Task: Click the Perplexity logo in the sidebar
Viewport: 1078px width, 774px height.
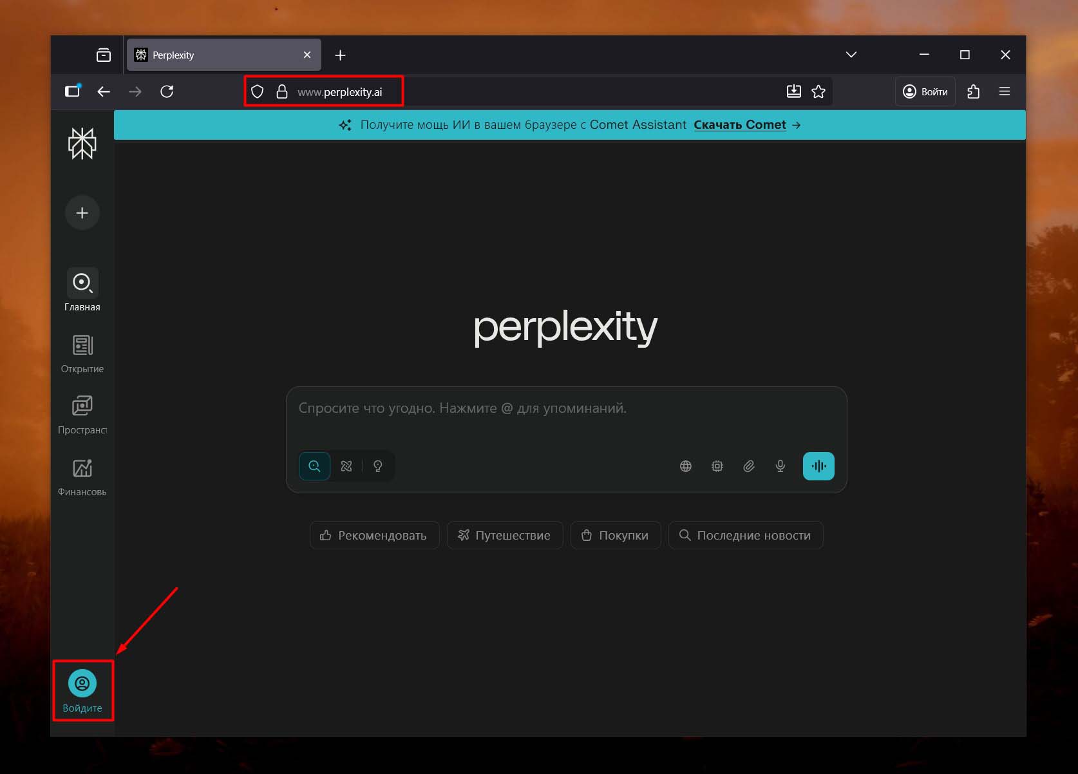Action: click(x=82, y=143)
